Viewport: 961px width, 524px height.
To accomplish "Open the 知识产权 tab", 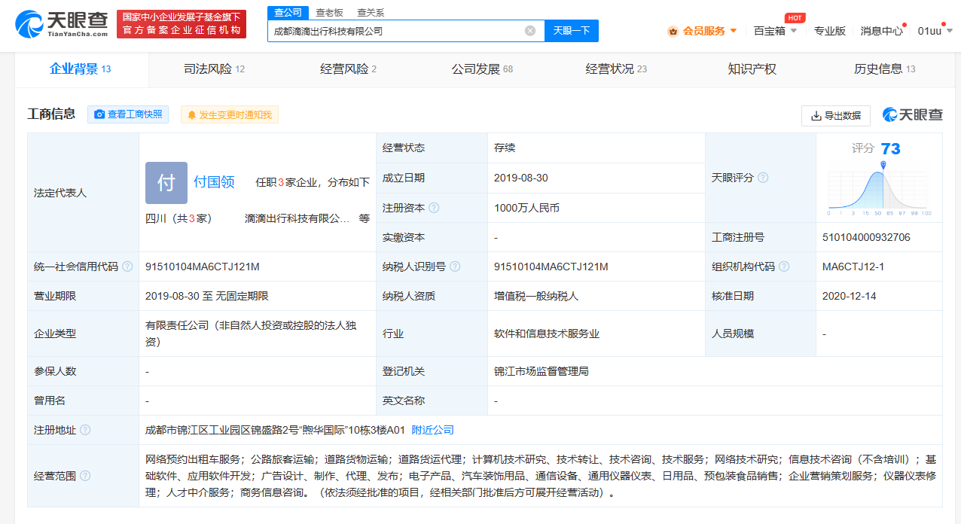I will click(x=752, y=69).
